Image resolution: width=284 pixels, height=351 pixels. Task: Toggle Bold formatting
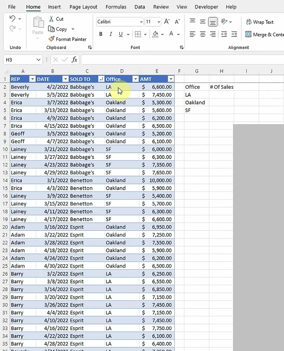pos(101,34)
